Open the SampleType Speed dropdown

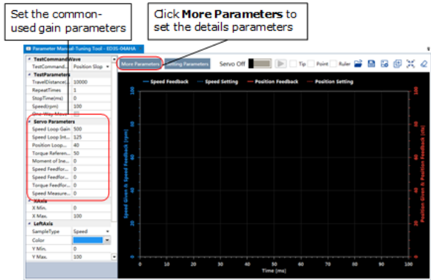point(107,232)
